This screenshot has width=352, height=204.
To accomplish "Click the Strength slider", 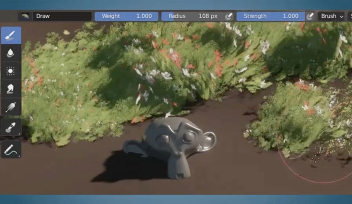I will tap(270, 16).
